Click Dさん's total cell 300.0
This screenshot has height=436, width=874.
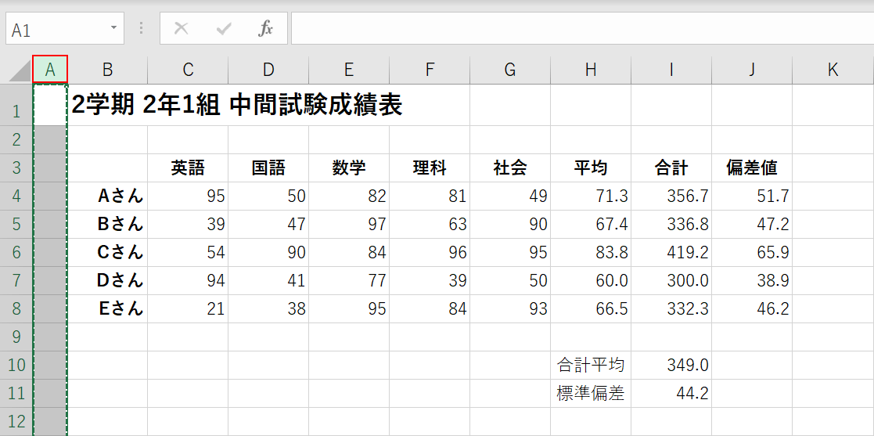click(x=671, y=280)
